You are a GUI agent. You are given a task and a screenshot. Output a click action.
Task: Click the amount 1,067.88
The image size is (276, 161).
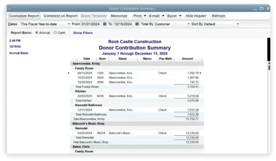[x=193, y=78]
